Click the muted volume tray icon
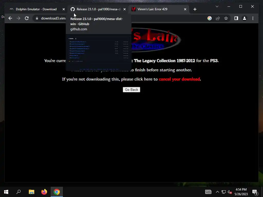 (x=230, y=192)
